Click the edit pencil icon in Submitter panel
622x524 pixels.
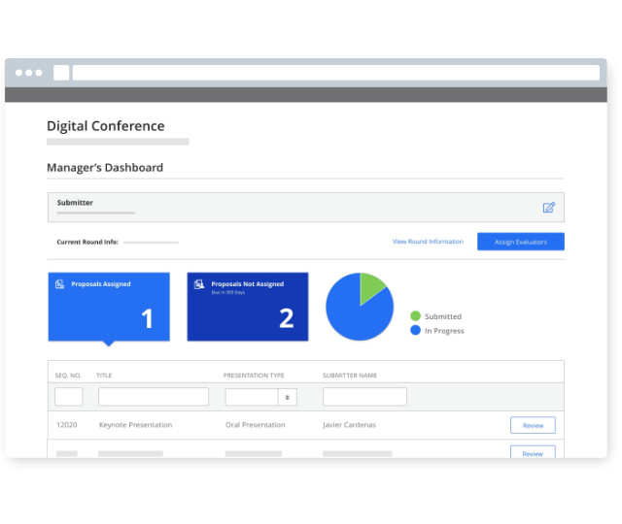tap(548, 208)
